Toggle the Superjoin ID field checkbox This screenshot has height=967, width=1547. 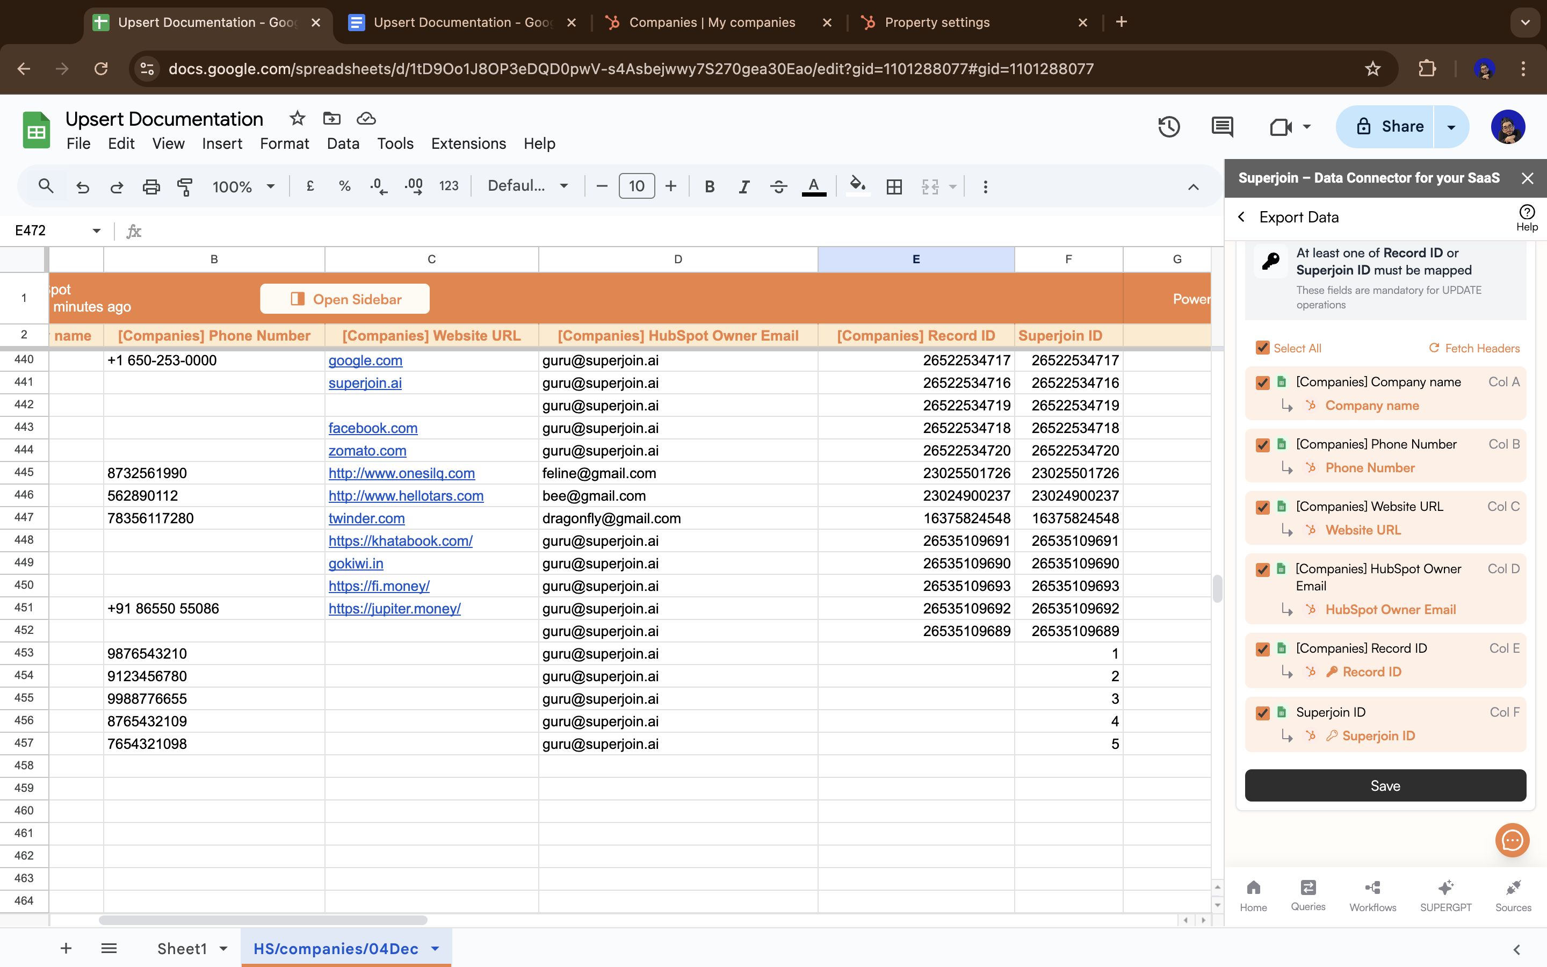pyautogui.click(x=1262, y=712)
